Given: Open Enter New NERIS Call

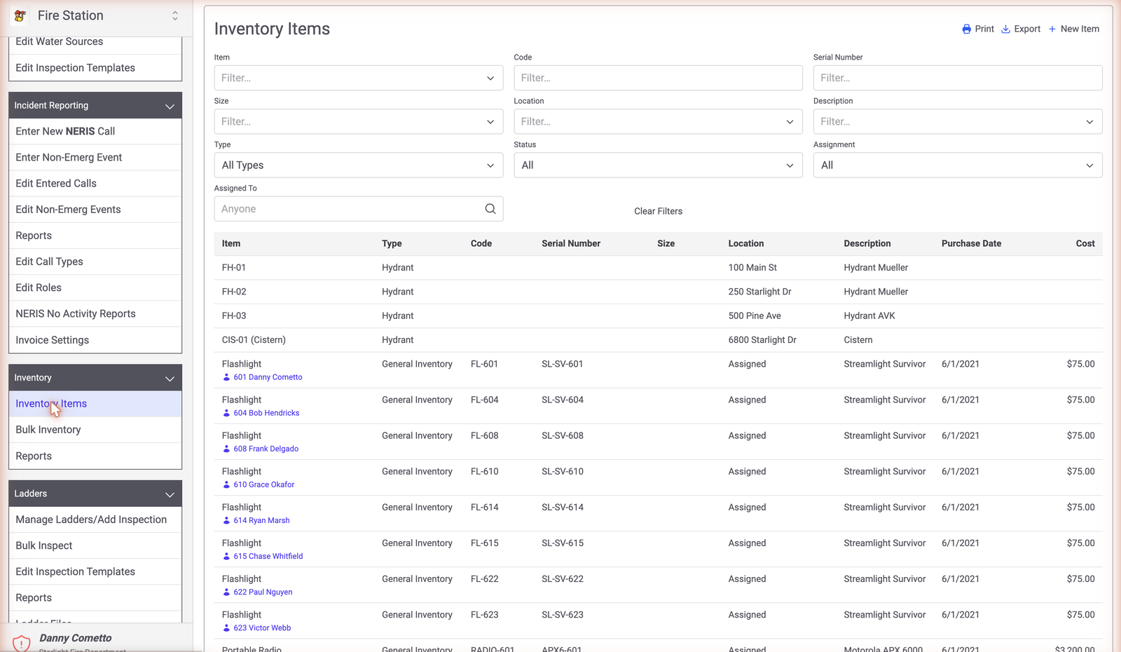Looking at the screenshot, I should coord(95,131).
